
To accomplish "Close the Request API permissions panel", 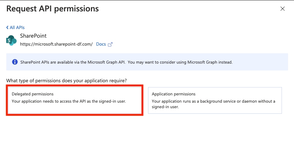I will coord(283,9).
